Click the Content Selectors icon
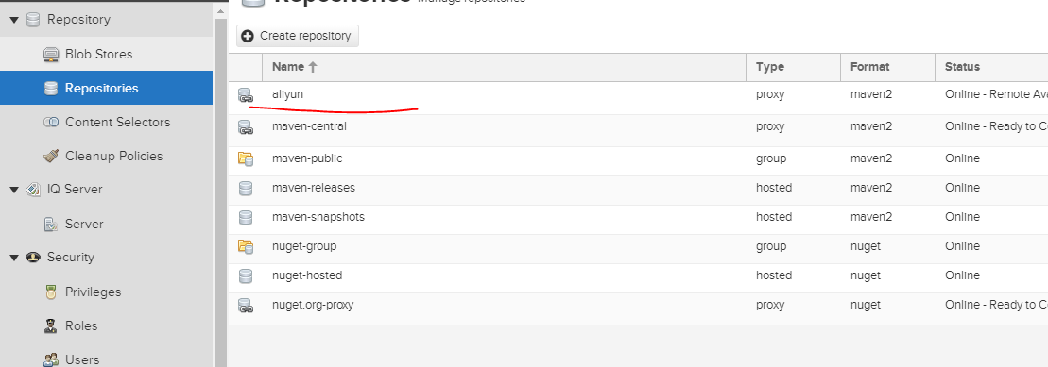1048x367 pixels. [x=51, y=122]
